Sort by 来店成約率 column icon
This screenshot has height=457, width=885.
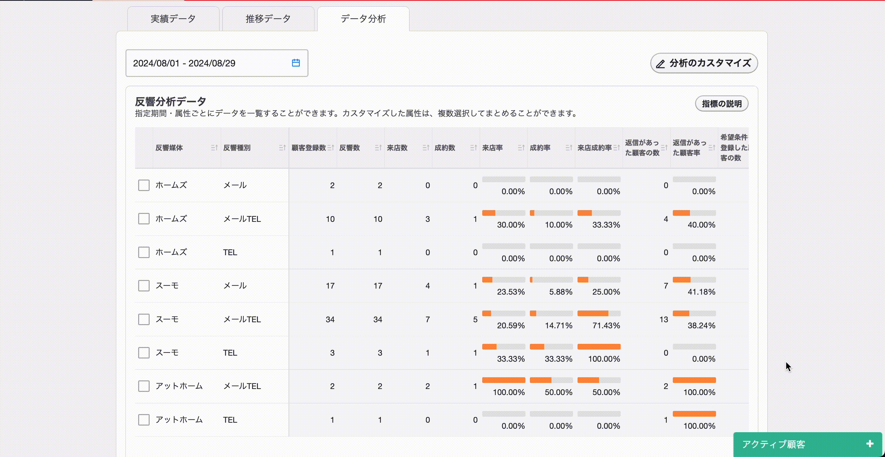coord(617,148)
